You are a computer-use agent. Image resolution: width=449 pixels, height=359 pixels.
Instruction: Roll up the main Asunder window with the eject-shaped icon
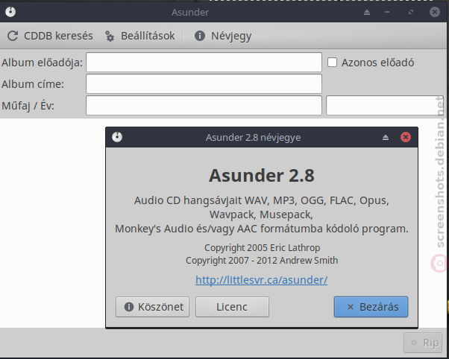pos(367,12)
